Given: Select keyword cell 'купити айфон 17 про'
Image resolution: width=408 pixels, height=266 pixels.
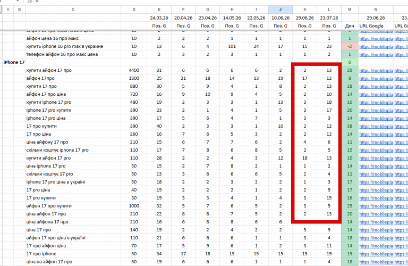Looking at the screenshot, I should (73, 70).
